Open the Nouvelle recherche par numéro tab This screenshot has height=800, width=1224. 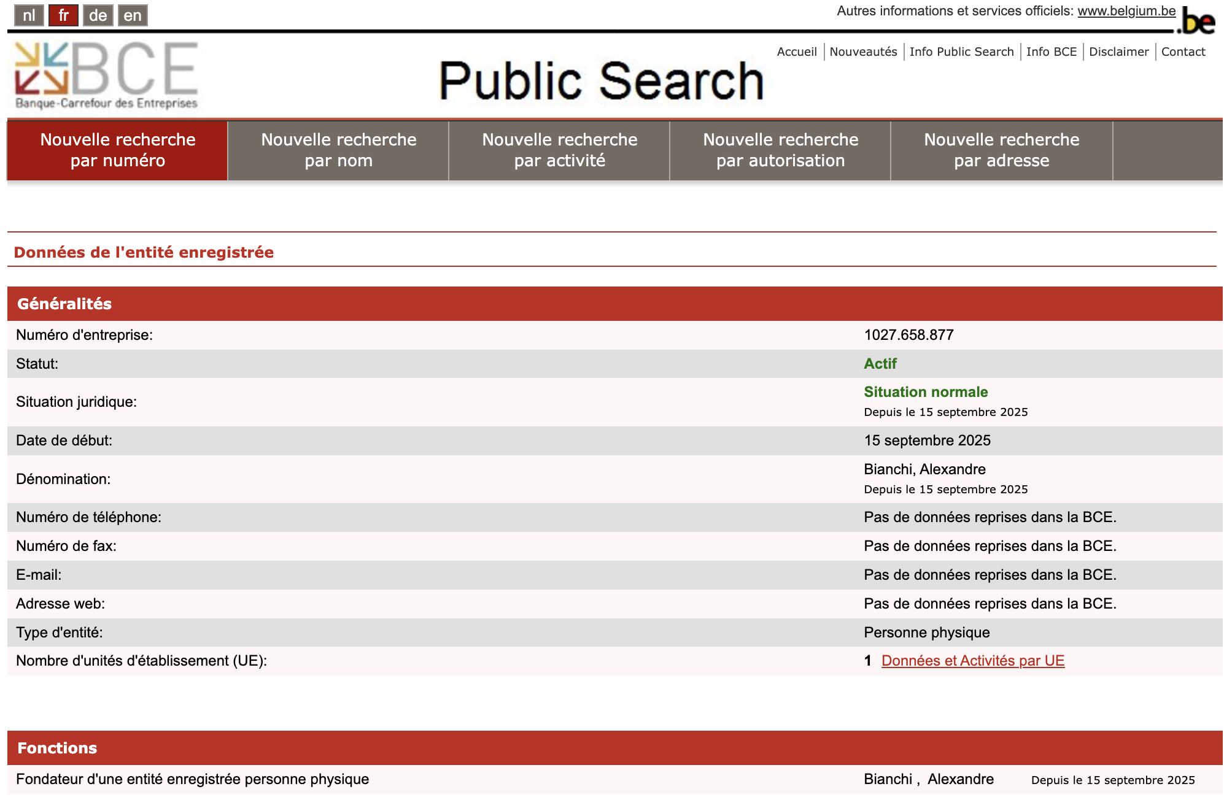[117, 150]
